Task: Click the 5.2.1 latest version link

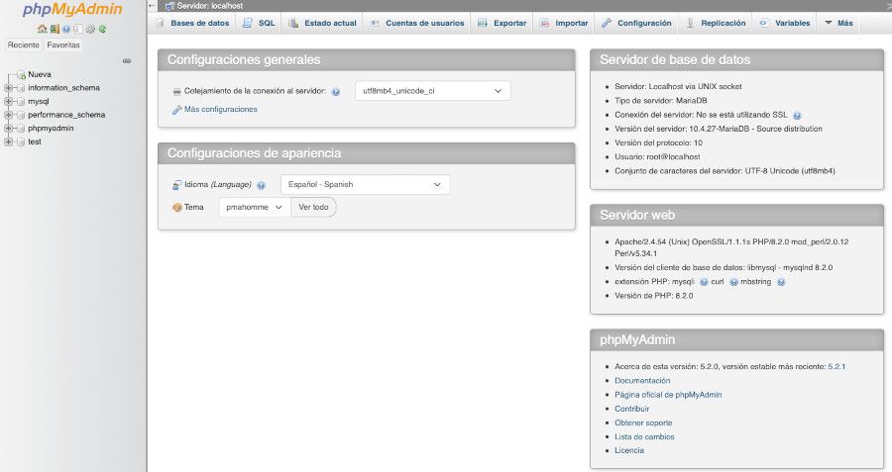Action: (836, 367)
